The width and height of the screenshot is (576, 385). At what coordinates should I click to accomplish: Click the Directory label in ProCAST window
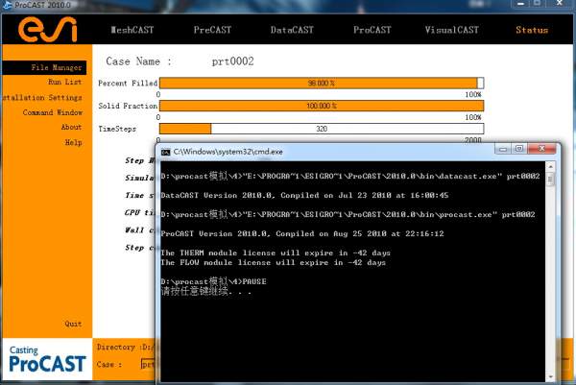tap(116, 348)
